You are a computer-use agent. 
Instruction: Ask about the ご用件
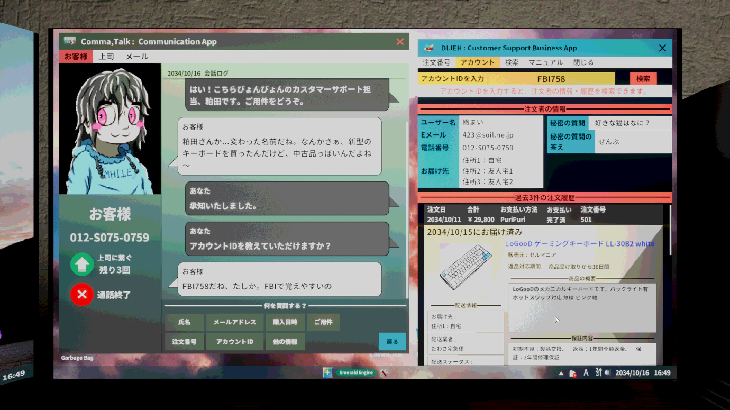point(323,322)
